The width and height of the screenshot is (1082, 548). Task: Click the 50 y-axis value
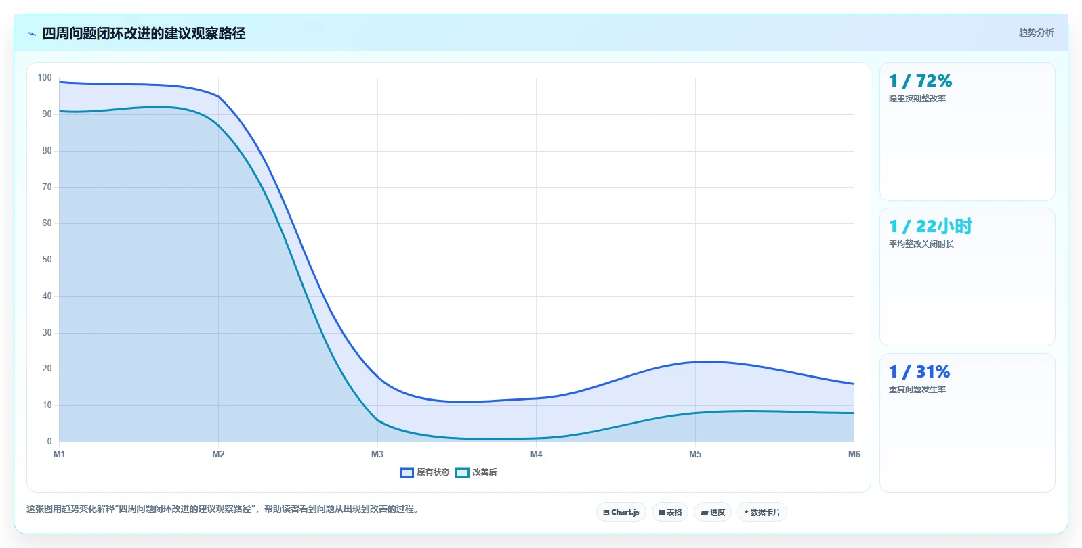coord(47,260)
